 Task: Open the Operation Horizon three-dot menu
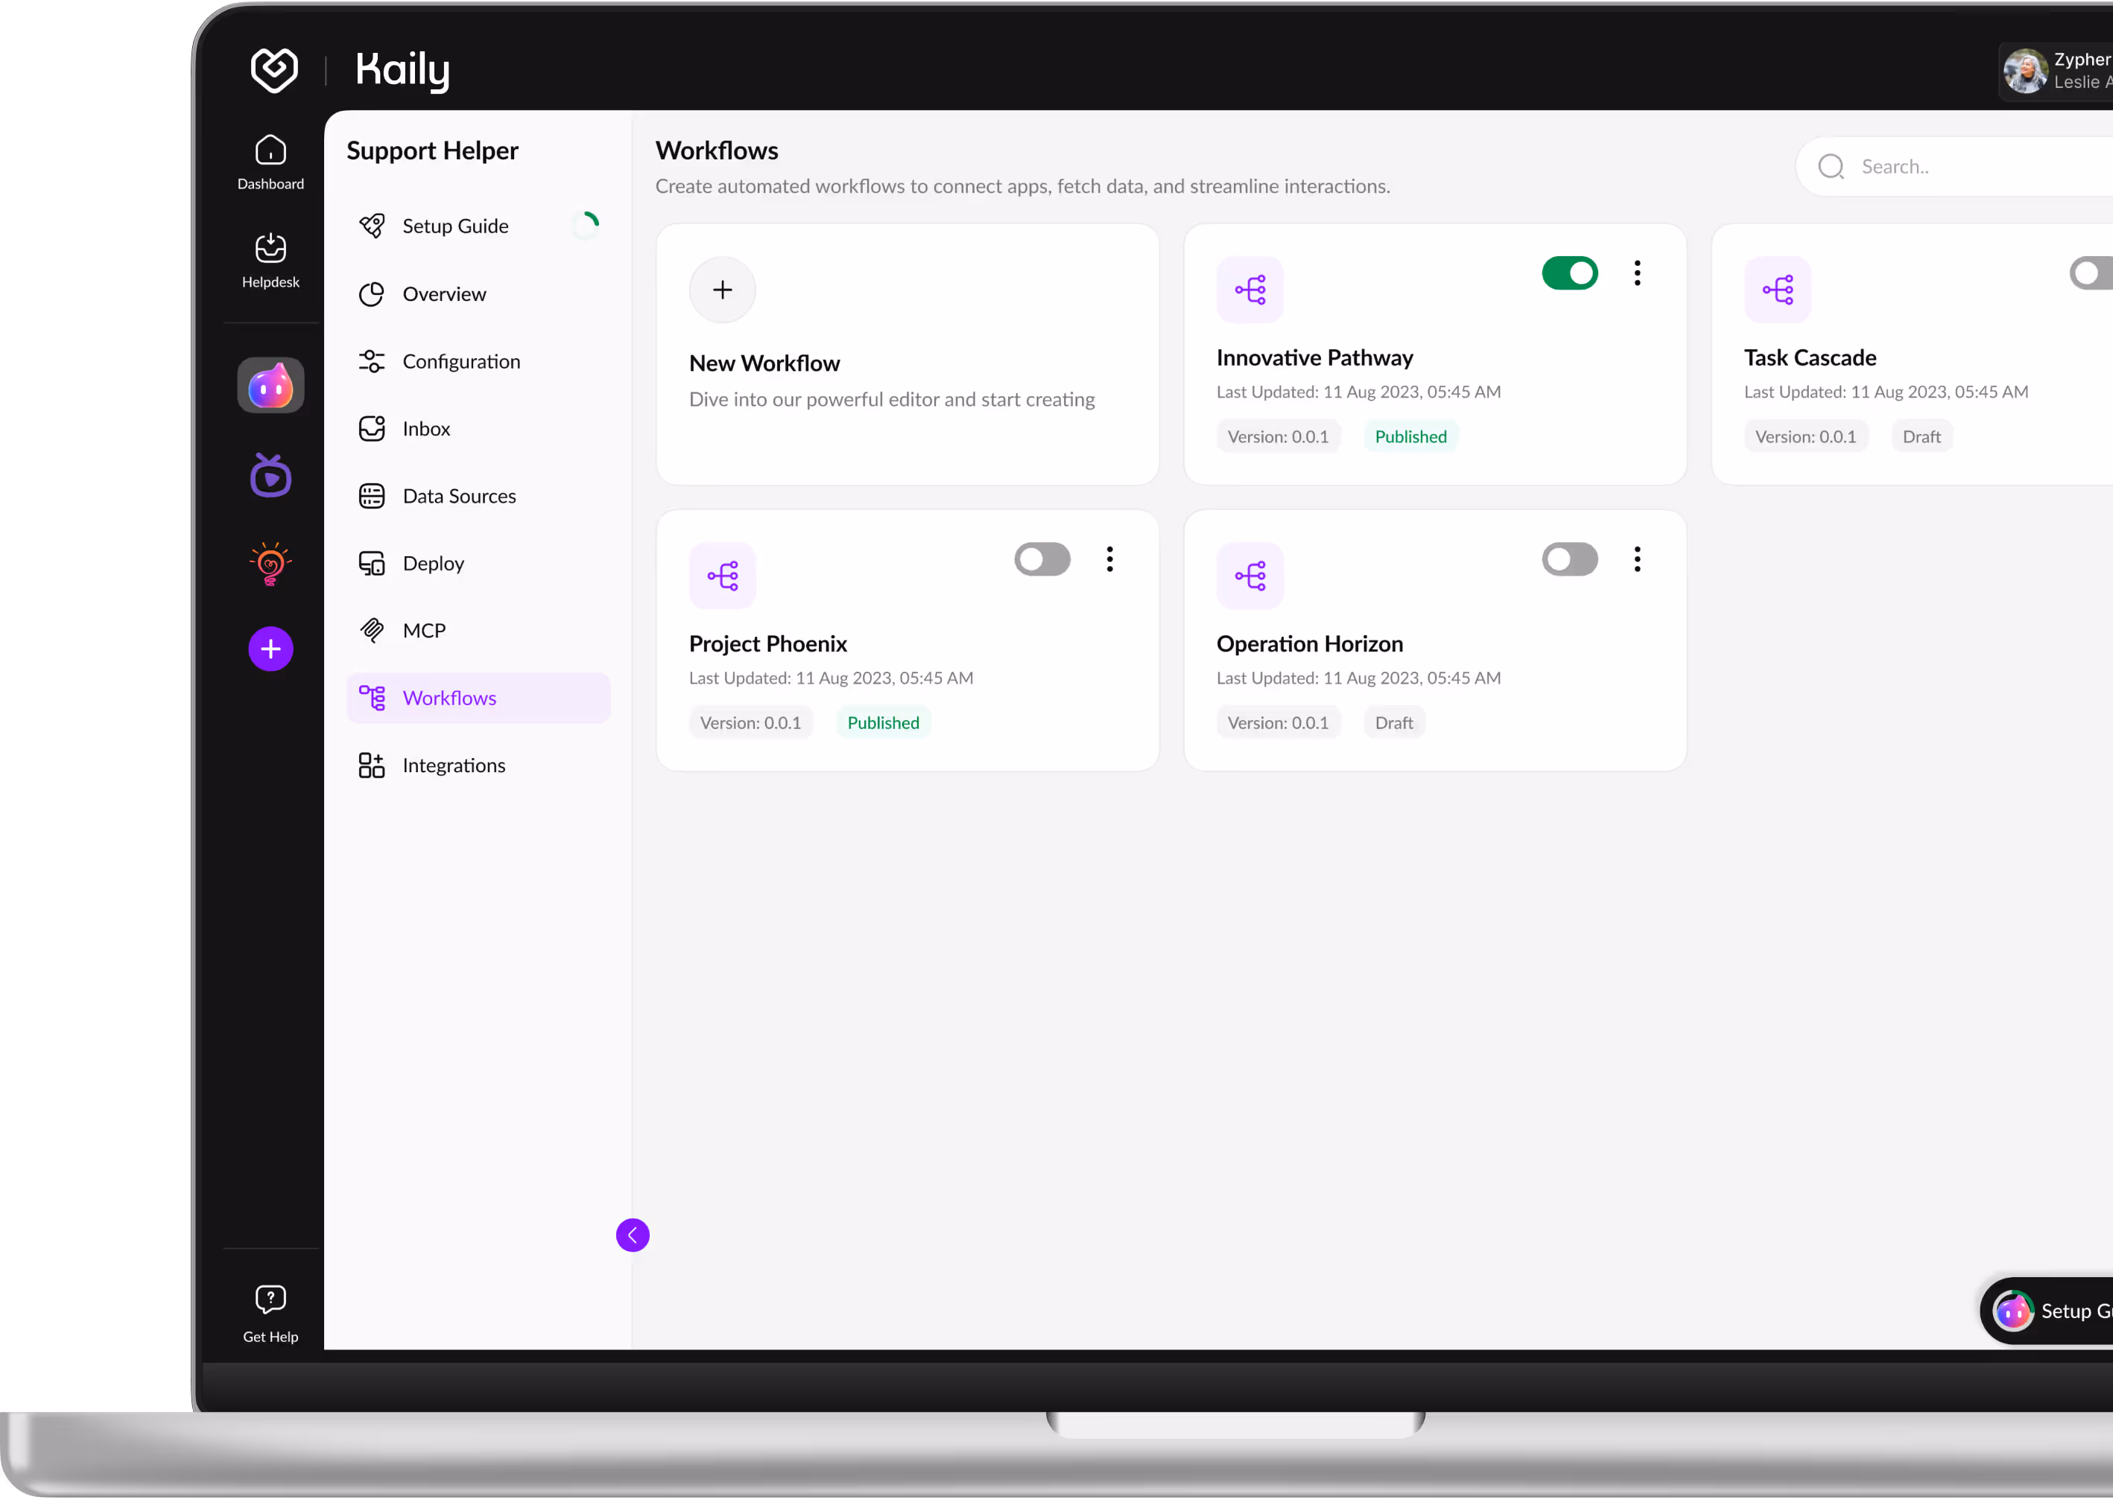pos(1636,559)
